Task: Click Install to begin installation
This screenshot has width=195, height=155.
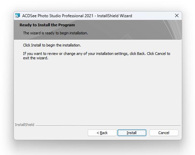Action: (132, 133)
